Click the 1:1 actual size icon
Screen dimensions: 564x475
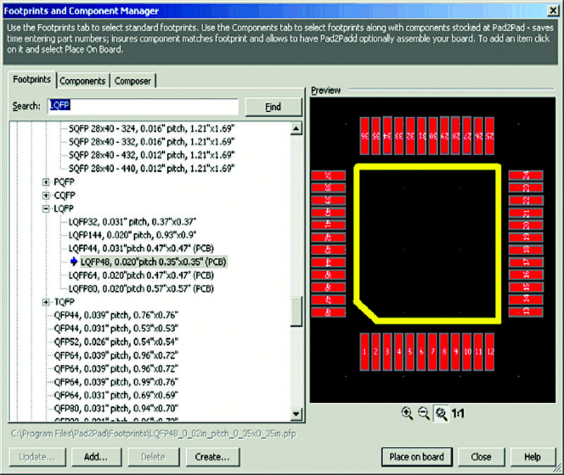tap(458, 414)
